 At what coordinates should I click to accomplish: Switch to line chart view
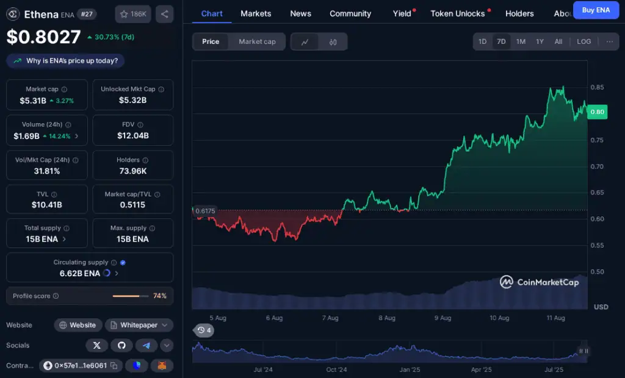coord(305,42)
